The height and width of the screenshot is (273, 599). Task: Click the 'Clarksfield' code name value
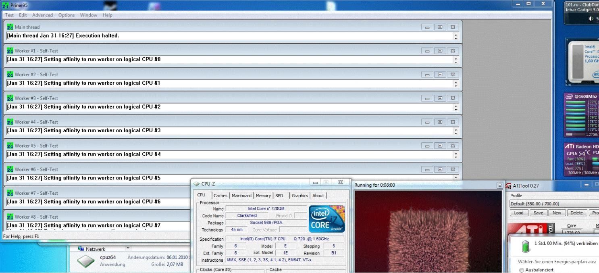click(x=247, y=216)
